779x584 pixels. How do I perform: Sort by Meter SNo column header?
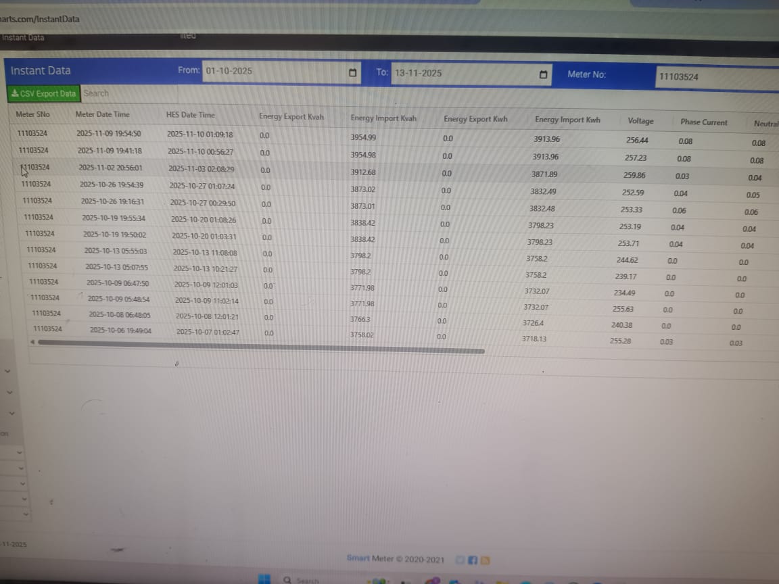32,114
